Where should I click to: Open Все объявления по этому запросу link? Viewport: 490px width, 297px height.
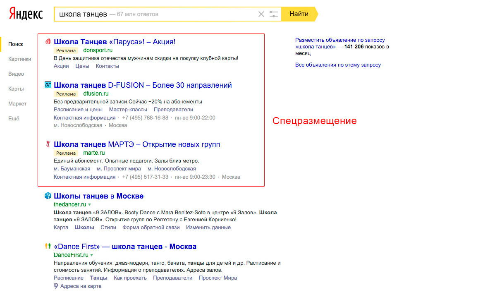(x=338, y=65)
